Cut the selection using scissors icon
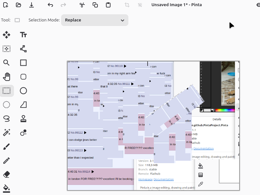 click(82, 5)
